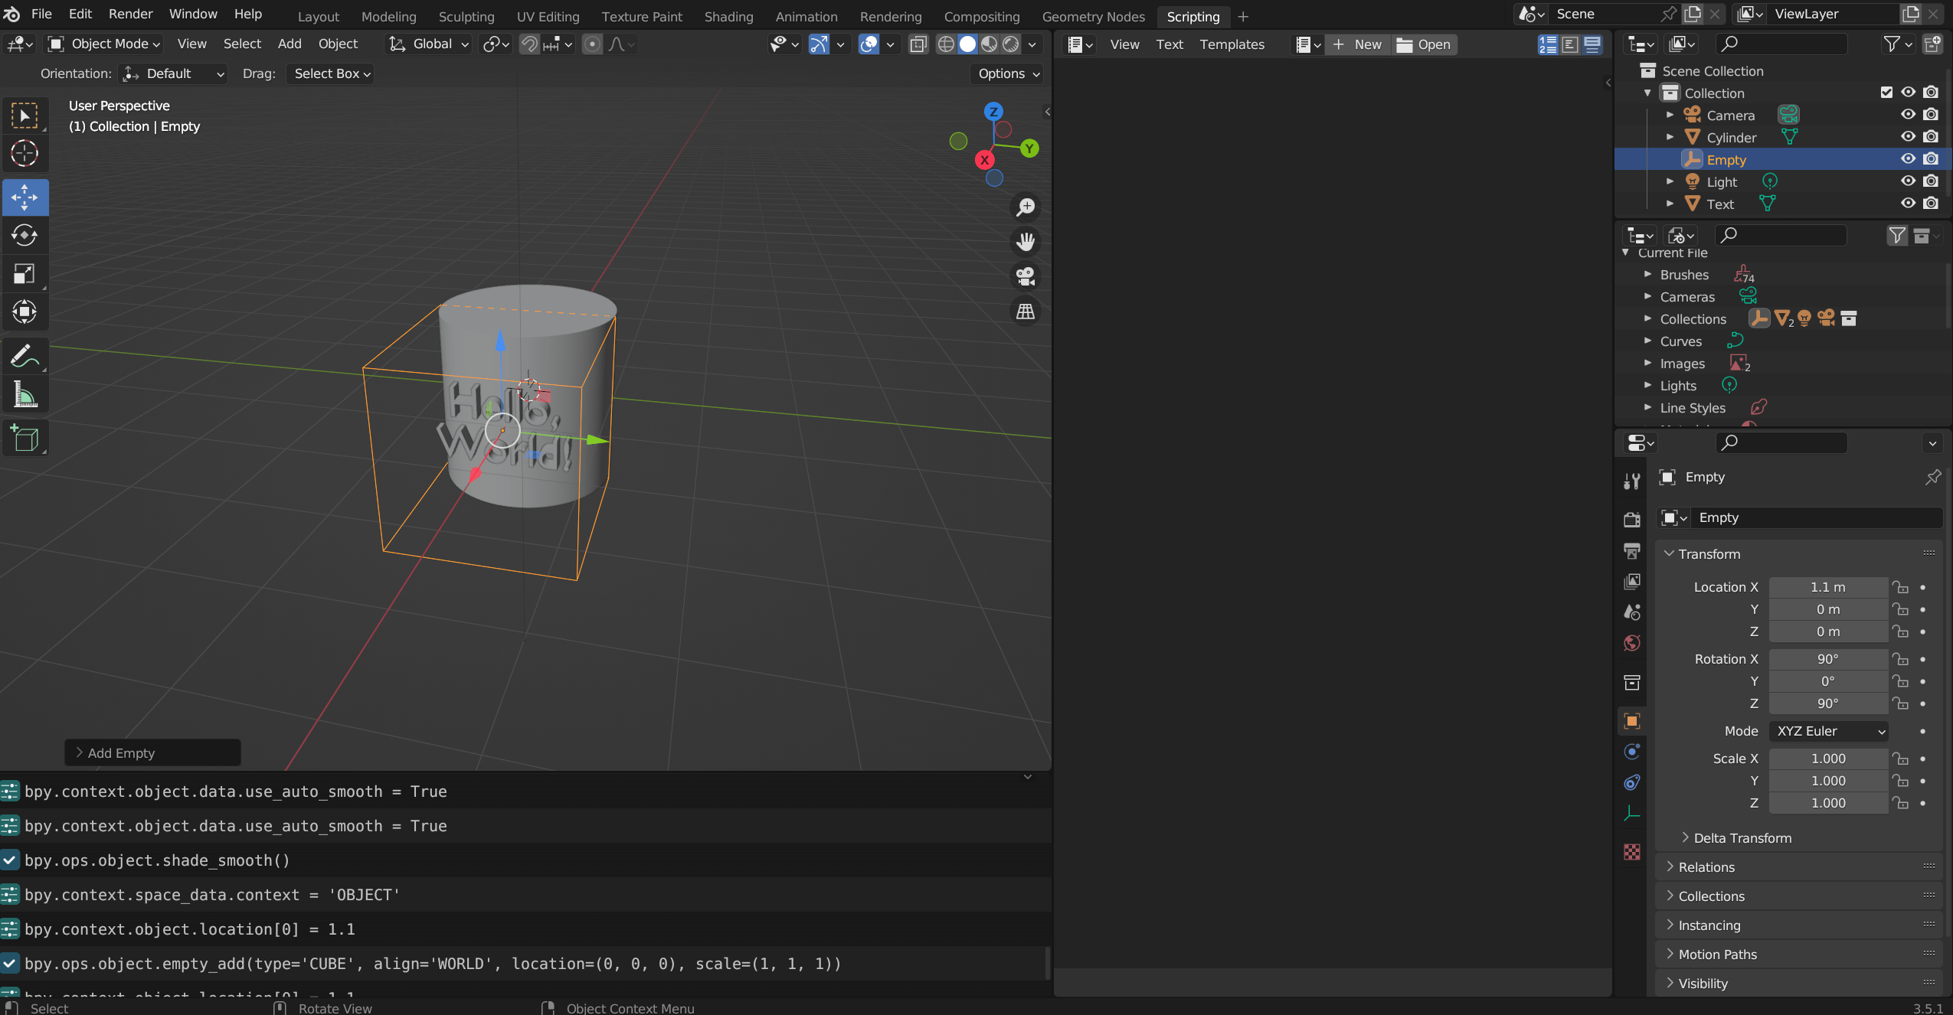The image size is (1953, 1015).
Task: Hide the Cylinder in viewport
Action: point(1908,136)
